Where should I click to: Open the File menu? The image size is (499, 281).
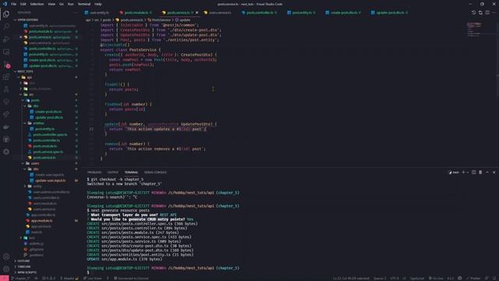[14, 4]
